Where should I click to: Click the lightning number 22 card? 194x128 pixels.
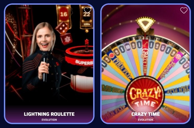pos(86,17)
